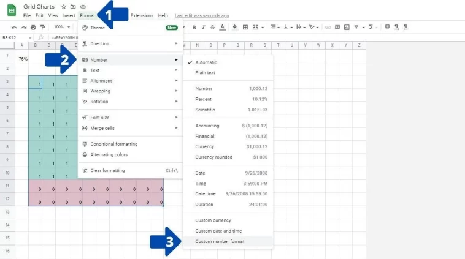Open the fill color bucket
Image resolution: width=465 pixels, height=259 pixels.
[235, 27]
